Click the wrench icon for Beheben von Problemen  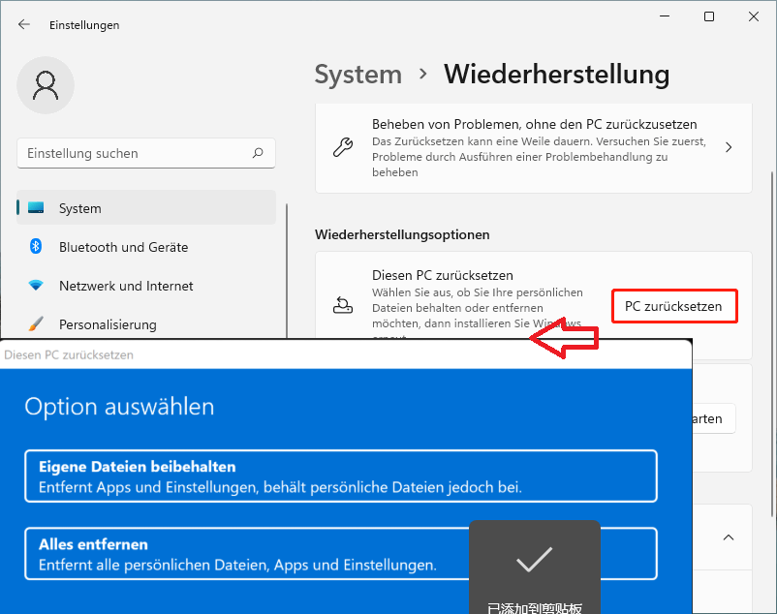[x=343, y=148]
